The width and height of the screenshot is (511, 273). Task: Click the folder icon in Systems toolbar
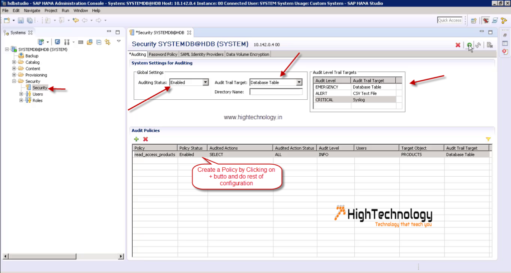point(90,42)
